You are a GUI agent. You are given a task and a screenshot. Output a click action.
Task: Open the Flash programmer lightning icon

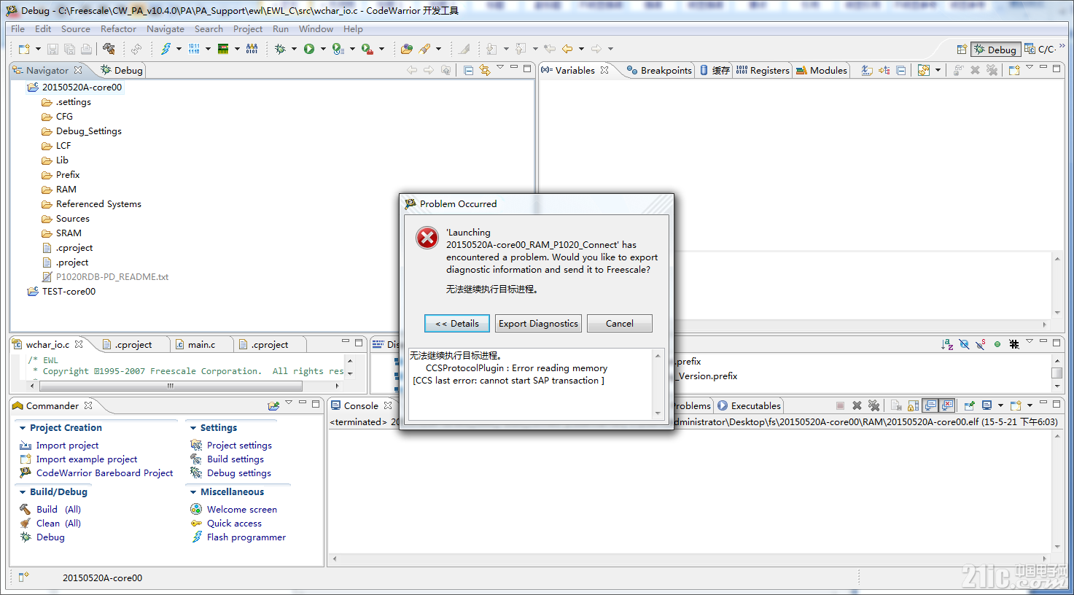[166, 49]
